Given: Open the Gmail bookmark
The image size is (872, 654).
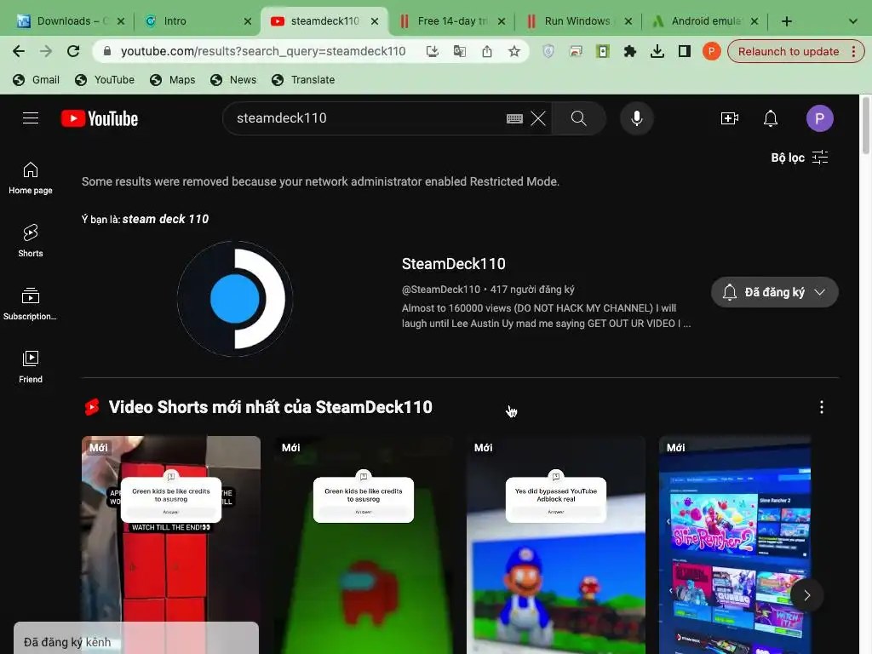Looking at the screenshot, I should point(36,79).
